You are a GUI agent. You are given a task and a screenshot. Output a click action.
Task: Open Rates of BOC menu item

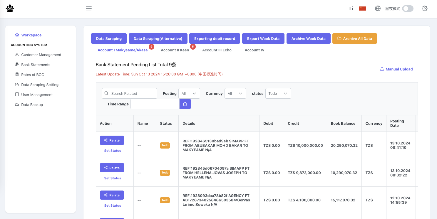pyautogui.click(x=33, y=75)
